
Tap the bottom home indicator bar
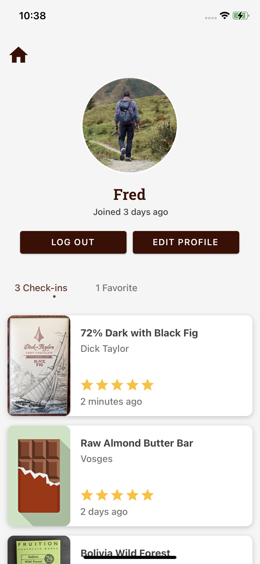pyautogui.click(x=130, y=557)
